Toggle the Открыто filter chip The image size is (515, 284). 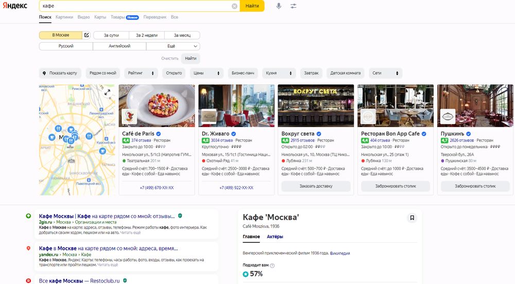click(x=174, y=73)
